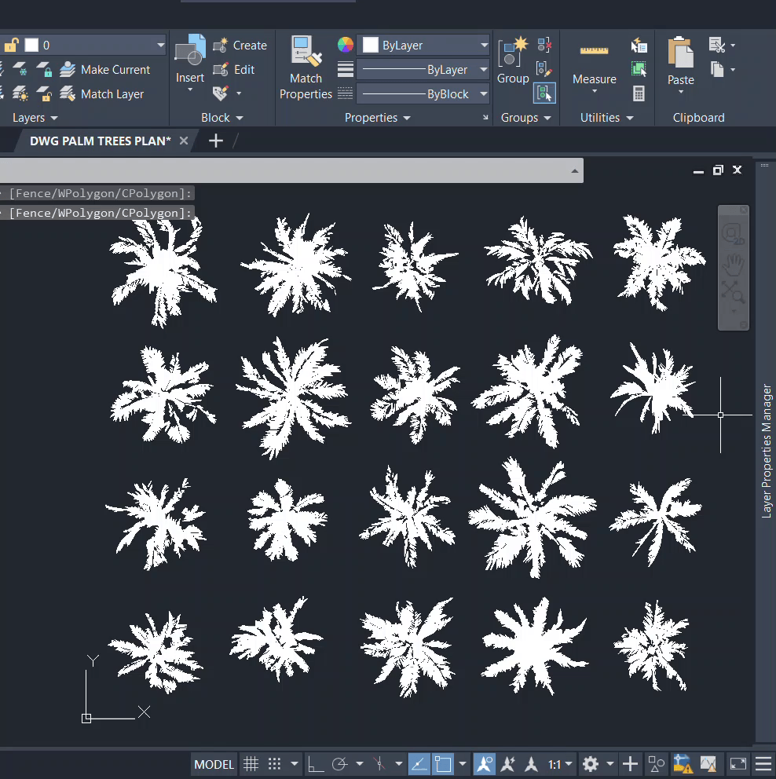Open the layer name dropdown

[x=94, y=46]
